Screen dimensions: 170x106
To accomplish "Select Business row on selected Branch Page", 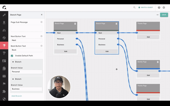I will pos(107,45).
